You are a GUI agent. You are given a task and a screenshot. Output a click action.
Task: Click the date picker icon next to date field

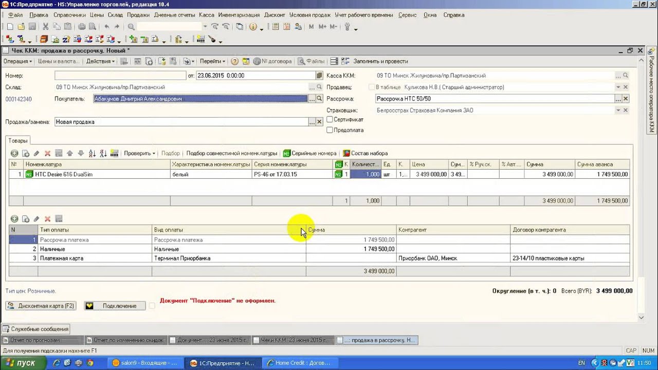(x=319, y=76)
